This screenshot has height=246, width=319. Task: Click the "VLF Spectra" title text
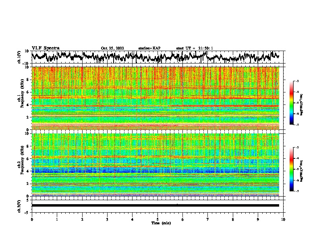tap(46, 48)
